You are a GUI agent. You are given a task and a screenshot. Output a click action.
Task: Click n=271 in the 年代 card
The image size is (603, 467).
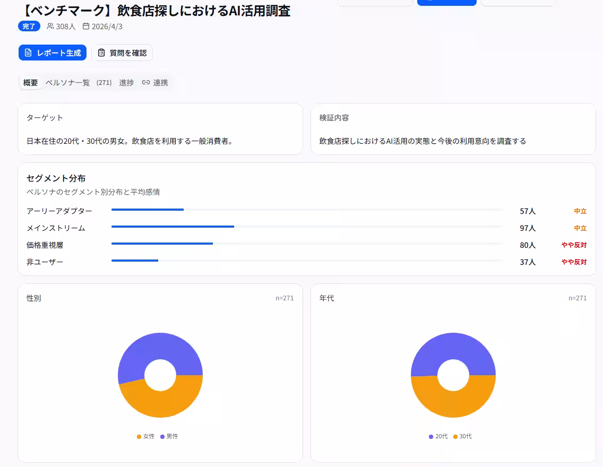(578, 298)
